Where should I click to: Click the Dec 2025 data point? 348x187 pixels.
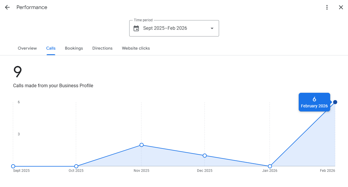point(205,155)
